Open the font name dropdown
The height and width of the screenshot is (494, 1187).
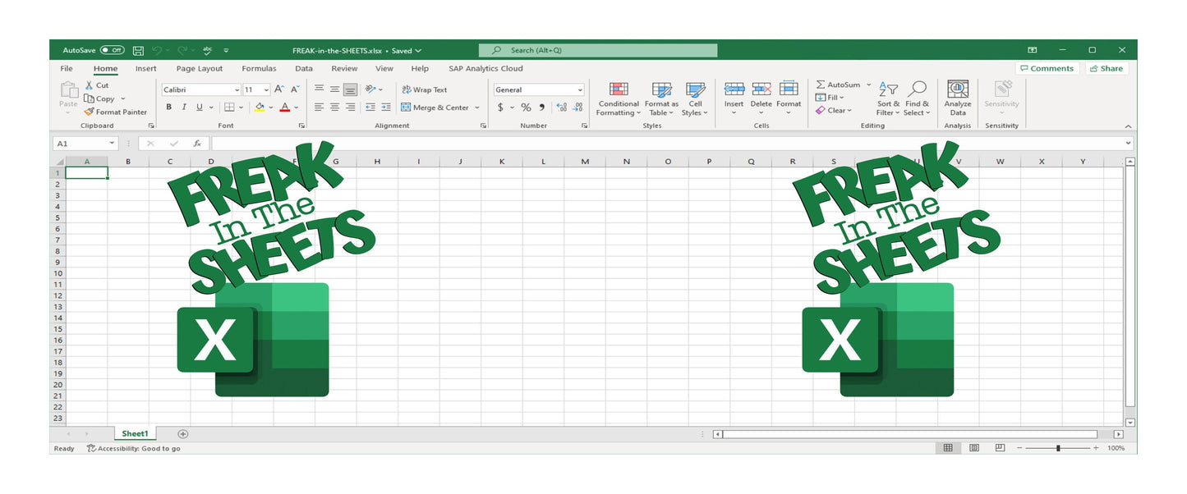[x=235, y=89]
